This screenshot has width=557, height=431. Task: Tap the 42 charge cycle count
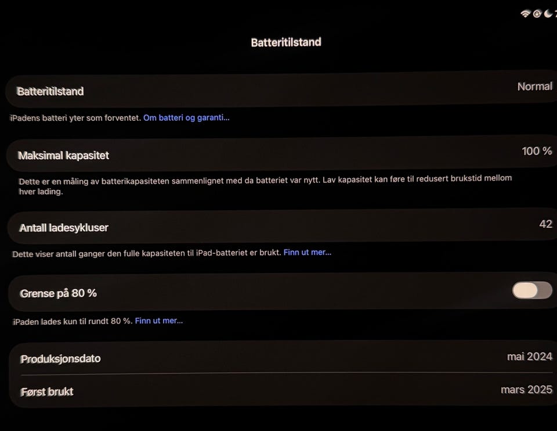point(545,224)
